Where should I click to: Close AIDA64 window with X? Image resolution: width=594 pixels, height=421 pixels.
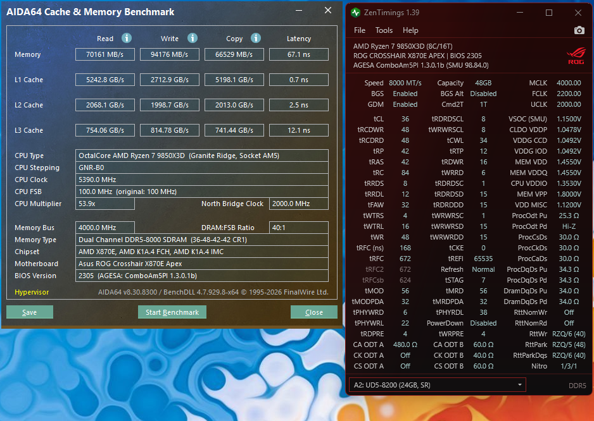pos(328,11)
